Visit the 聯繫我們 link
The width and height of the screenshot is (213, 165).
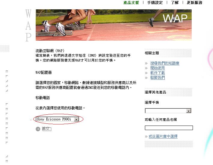click(157, 78)
